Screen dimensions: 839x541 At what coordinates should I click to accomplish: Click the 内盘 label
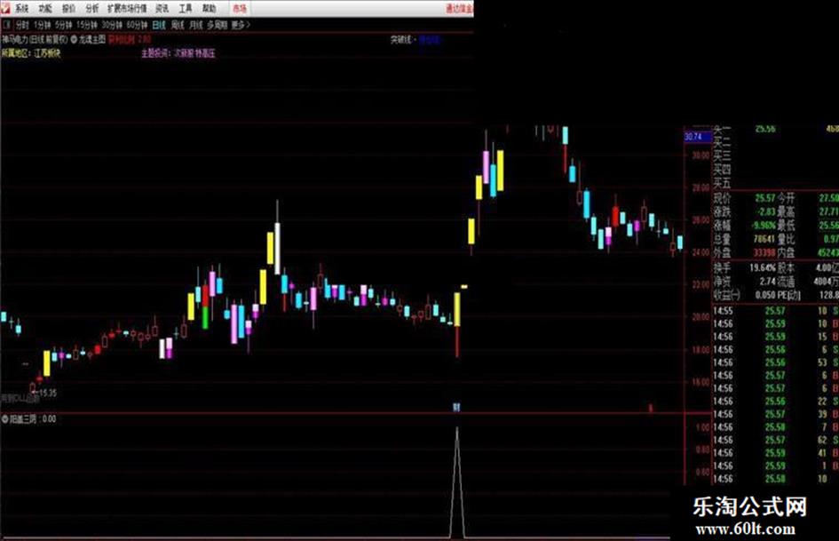coord(787,252)
